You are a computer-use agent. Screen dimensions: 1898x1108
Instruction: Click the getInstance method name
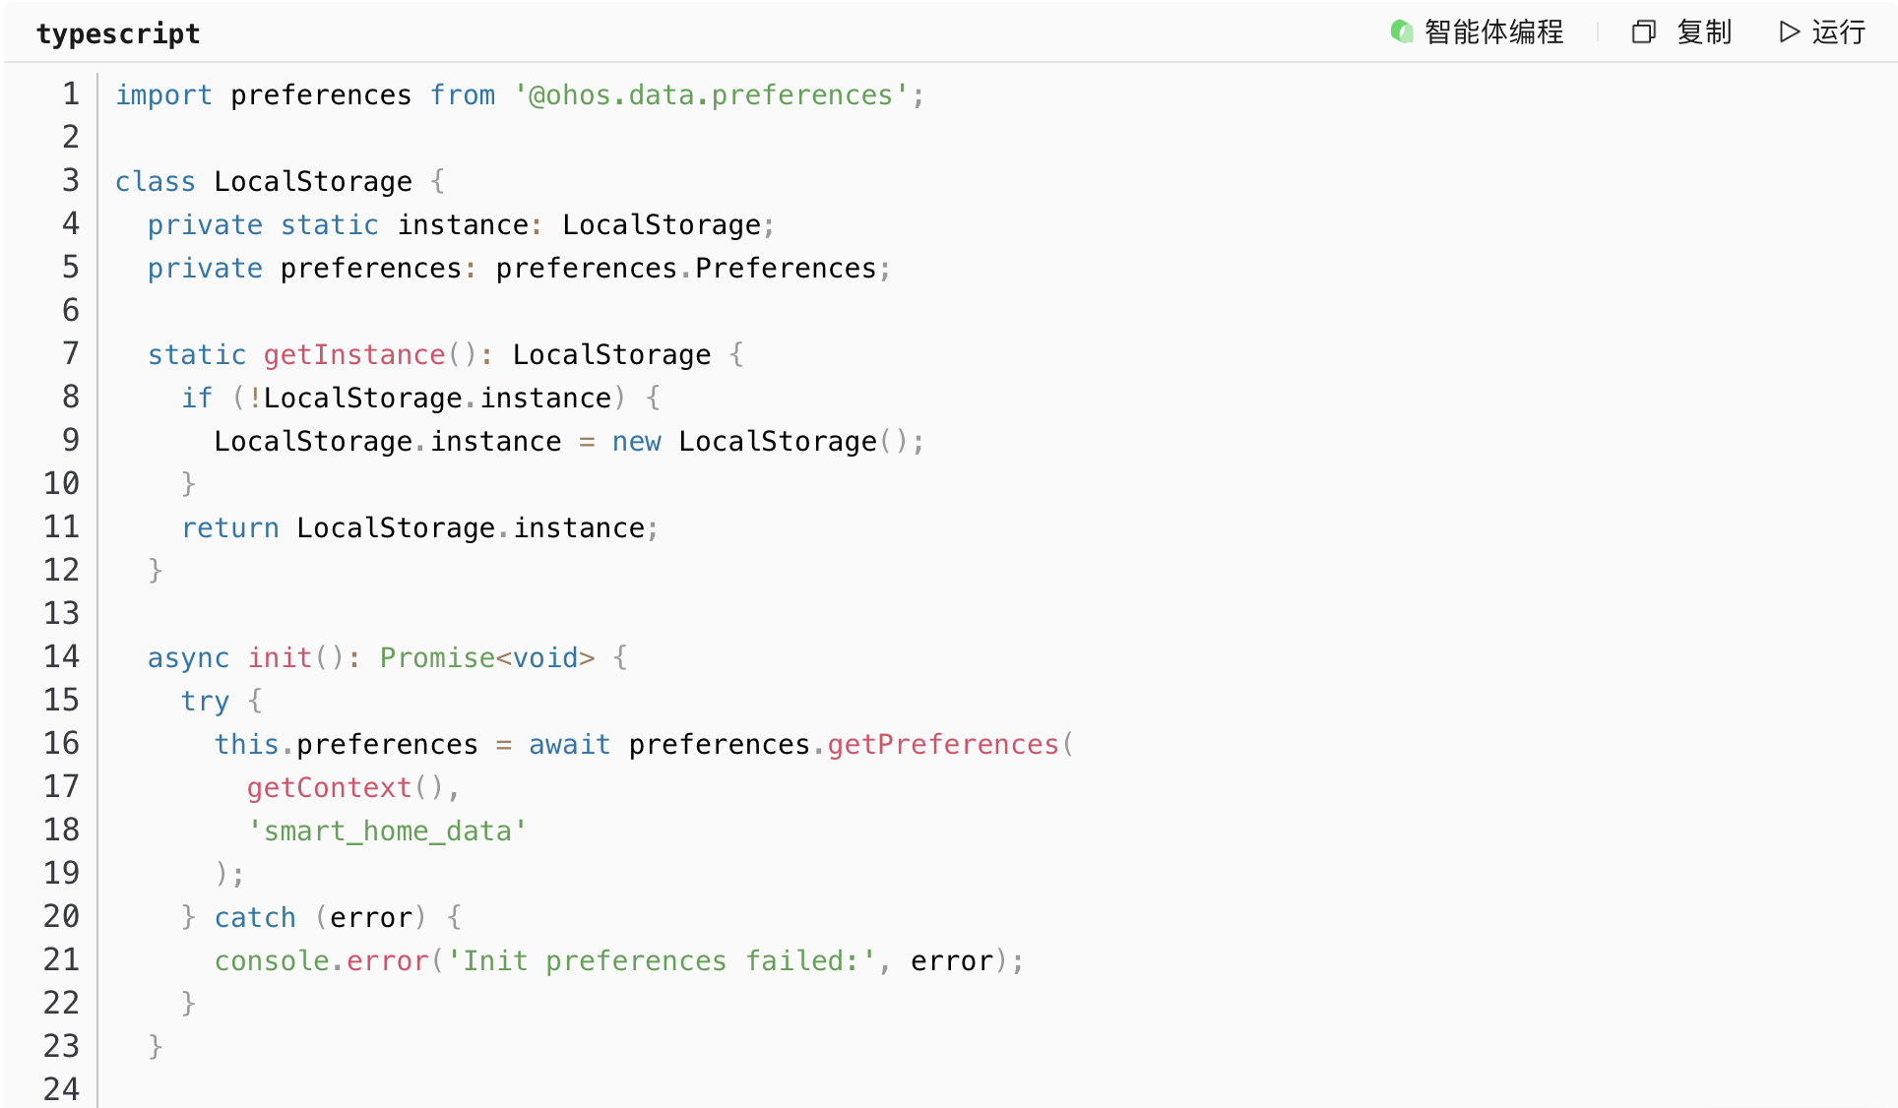coord(353,355)
